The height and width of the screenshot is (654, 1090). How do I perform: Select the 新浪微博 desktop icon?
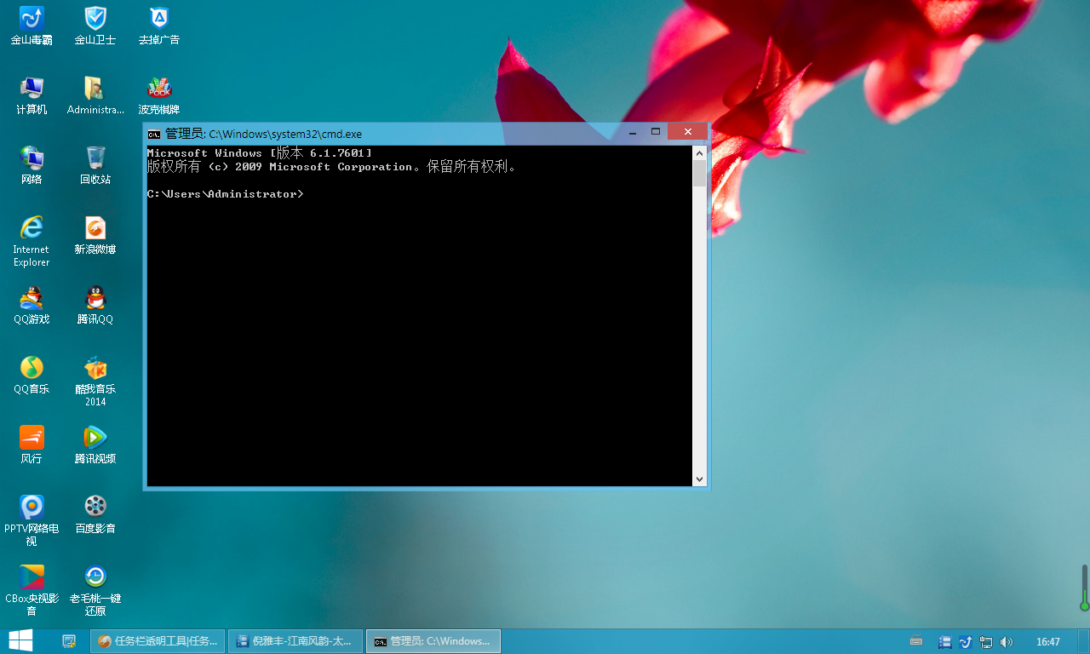click(95, 235)
